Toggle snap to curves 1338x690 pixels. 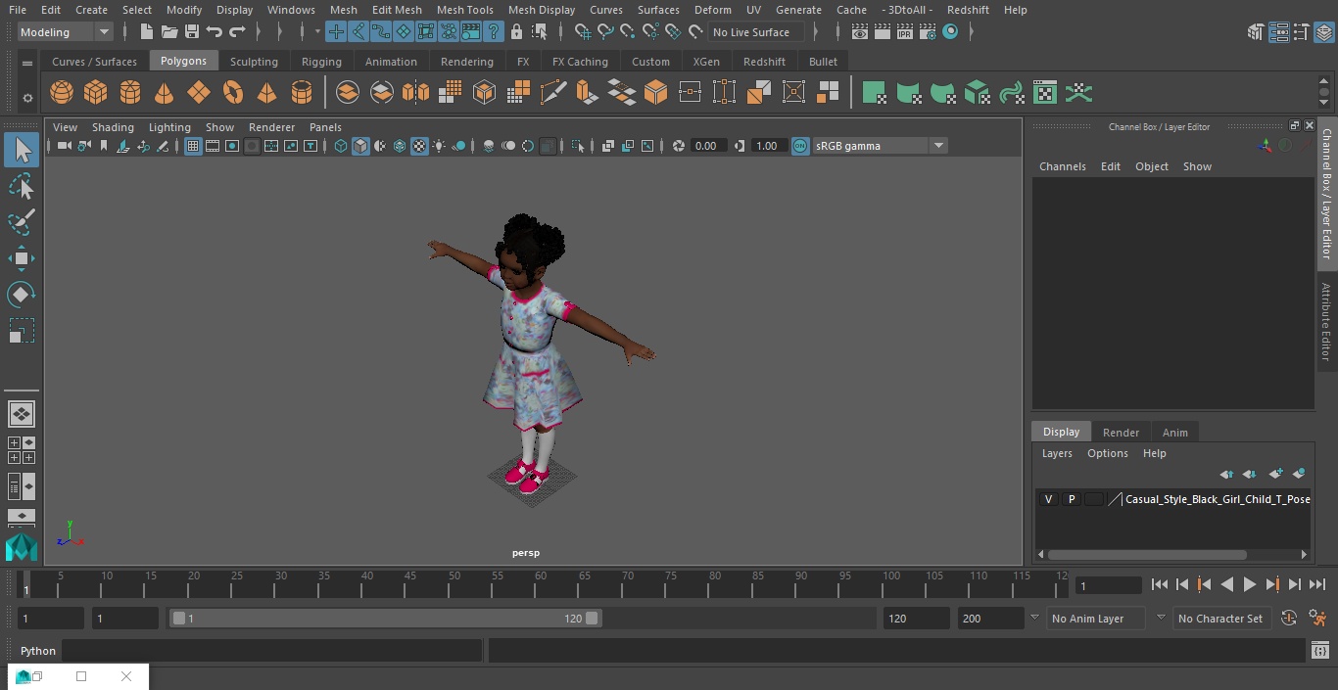[x=605, y=32]
